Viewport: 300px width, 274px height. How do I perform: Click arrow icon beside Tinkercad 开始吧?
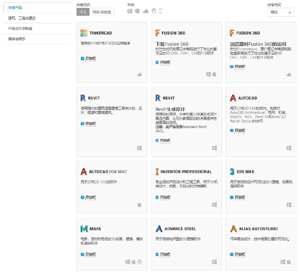pyautogui.click(x=82, y=59)
